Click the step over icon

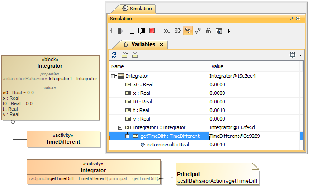coord(142,31)
